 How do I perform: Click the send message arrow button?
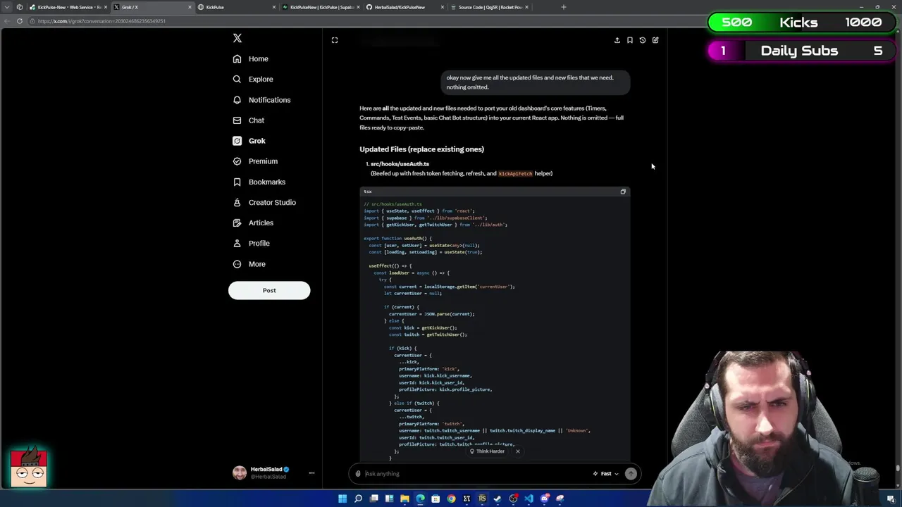[631, 474]
